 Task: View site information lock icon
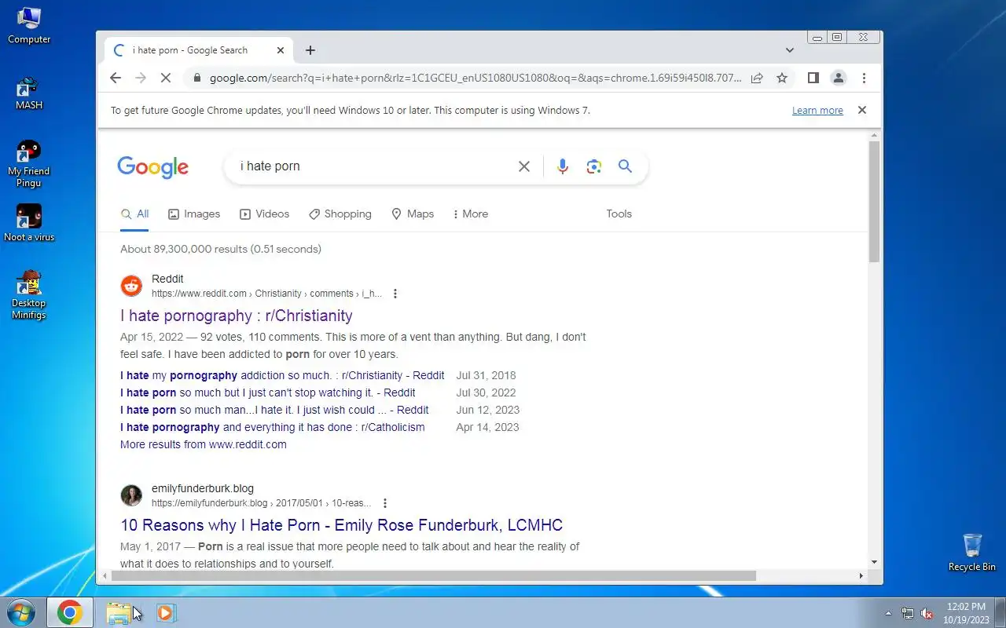[x=196, y=78]
